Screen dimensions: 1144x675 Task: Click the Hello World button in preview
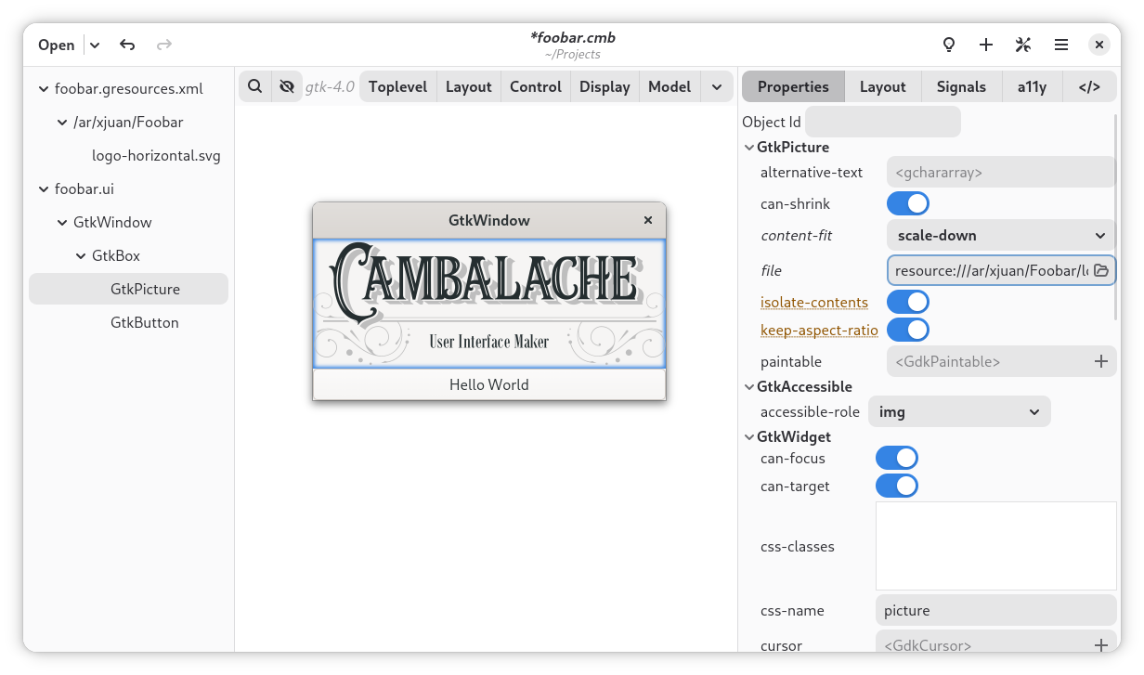(x=488, y=384)
